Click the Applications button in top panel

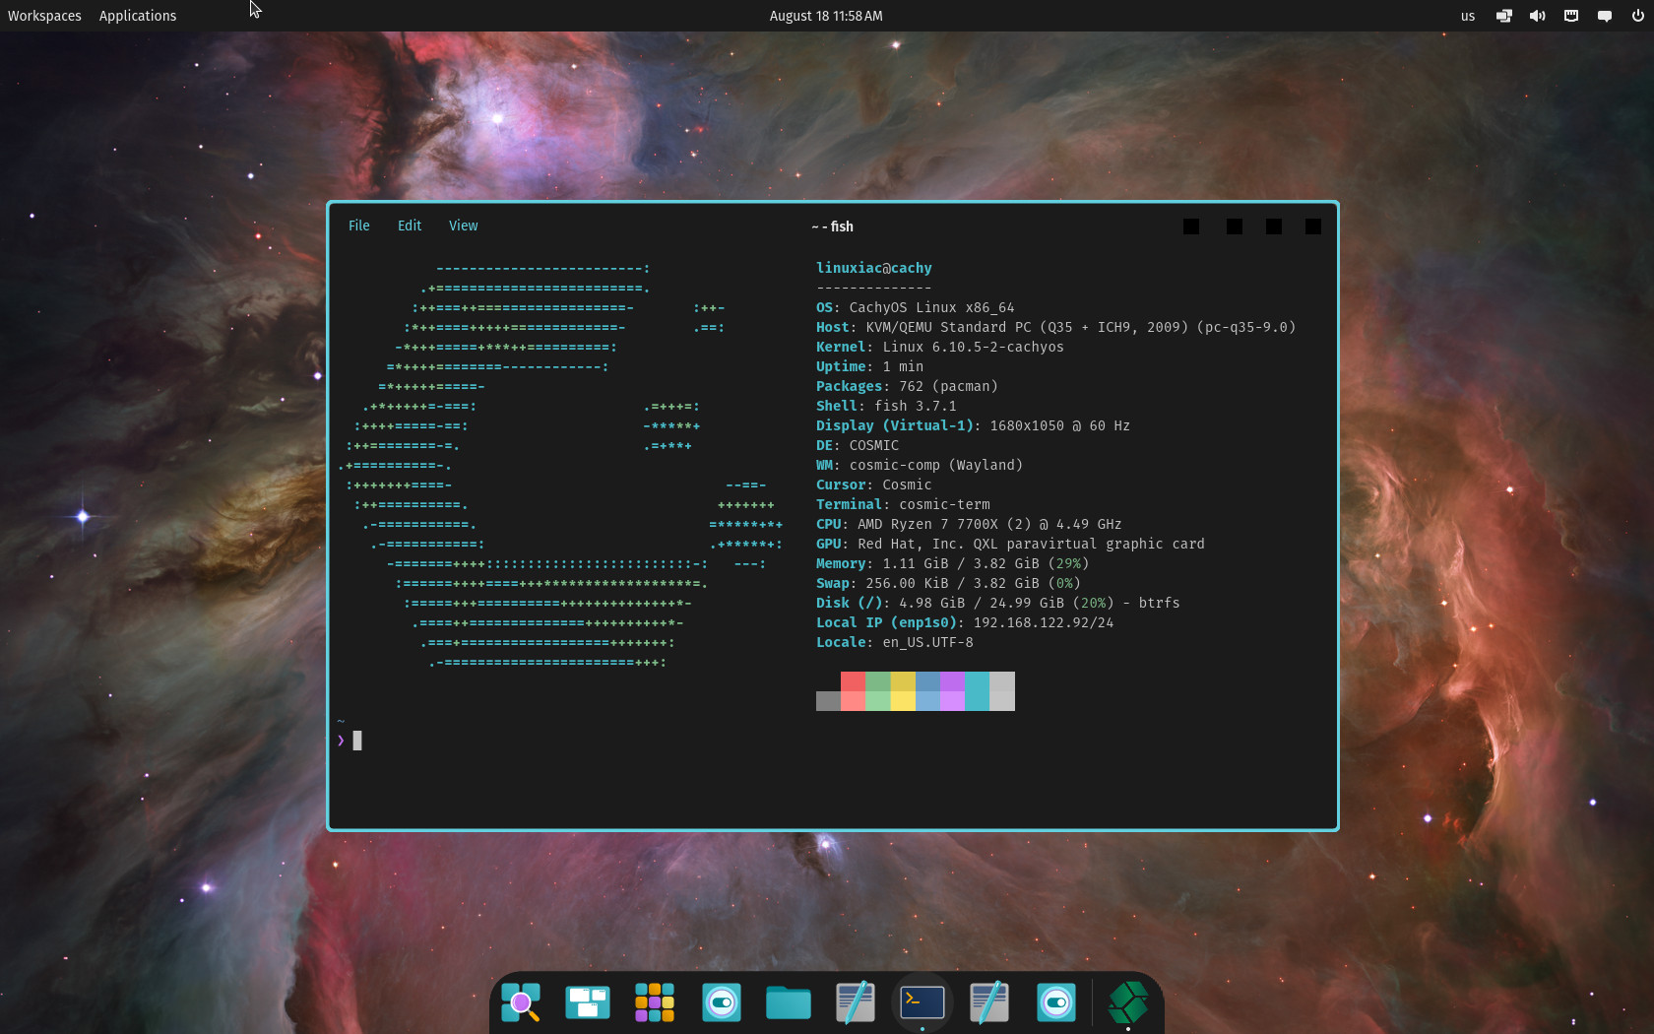point(138,16)
